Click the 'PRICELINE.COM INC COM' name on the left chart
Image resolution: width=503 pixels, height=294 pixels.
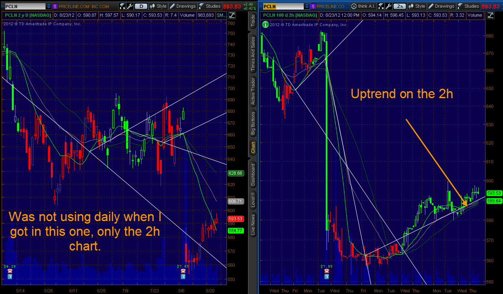(x=84, y=7)
